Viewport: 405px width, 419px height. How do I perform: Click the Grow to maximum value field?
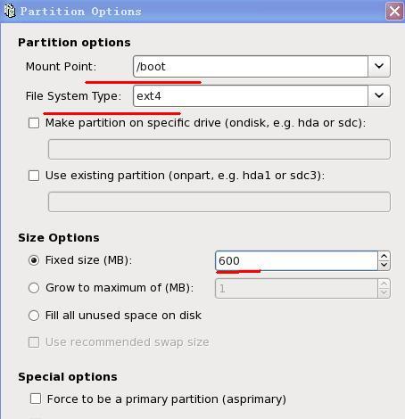click(296, 288)
